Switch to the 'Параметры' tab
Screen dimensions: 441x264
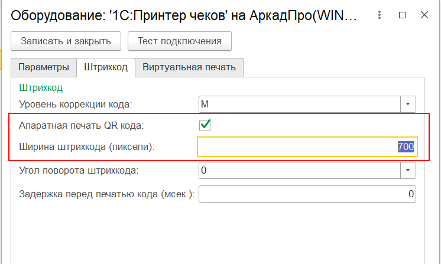tap(44, 67)
